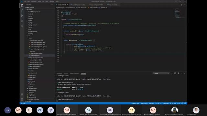
Task: Click the line and column indicator
Action: [144, 103]
